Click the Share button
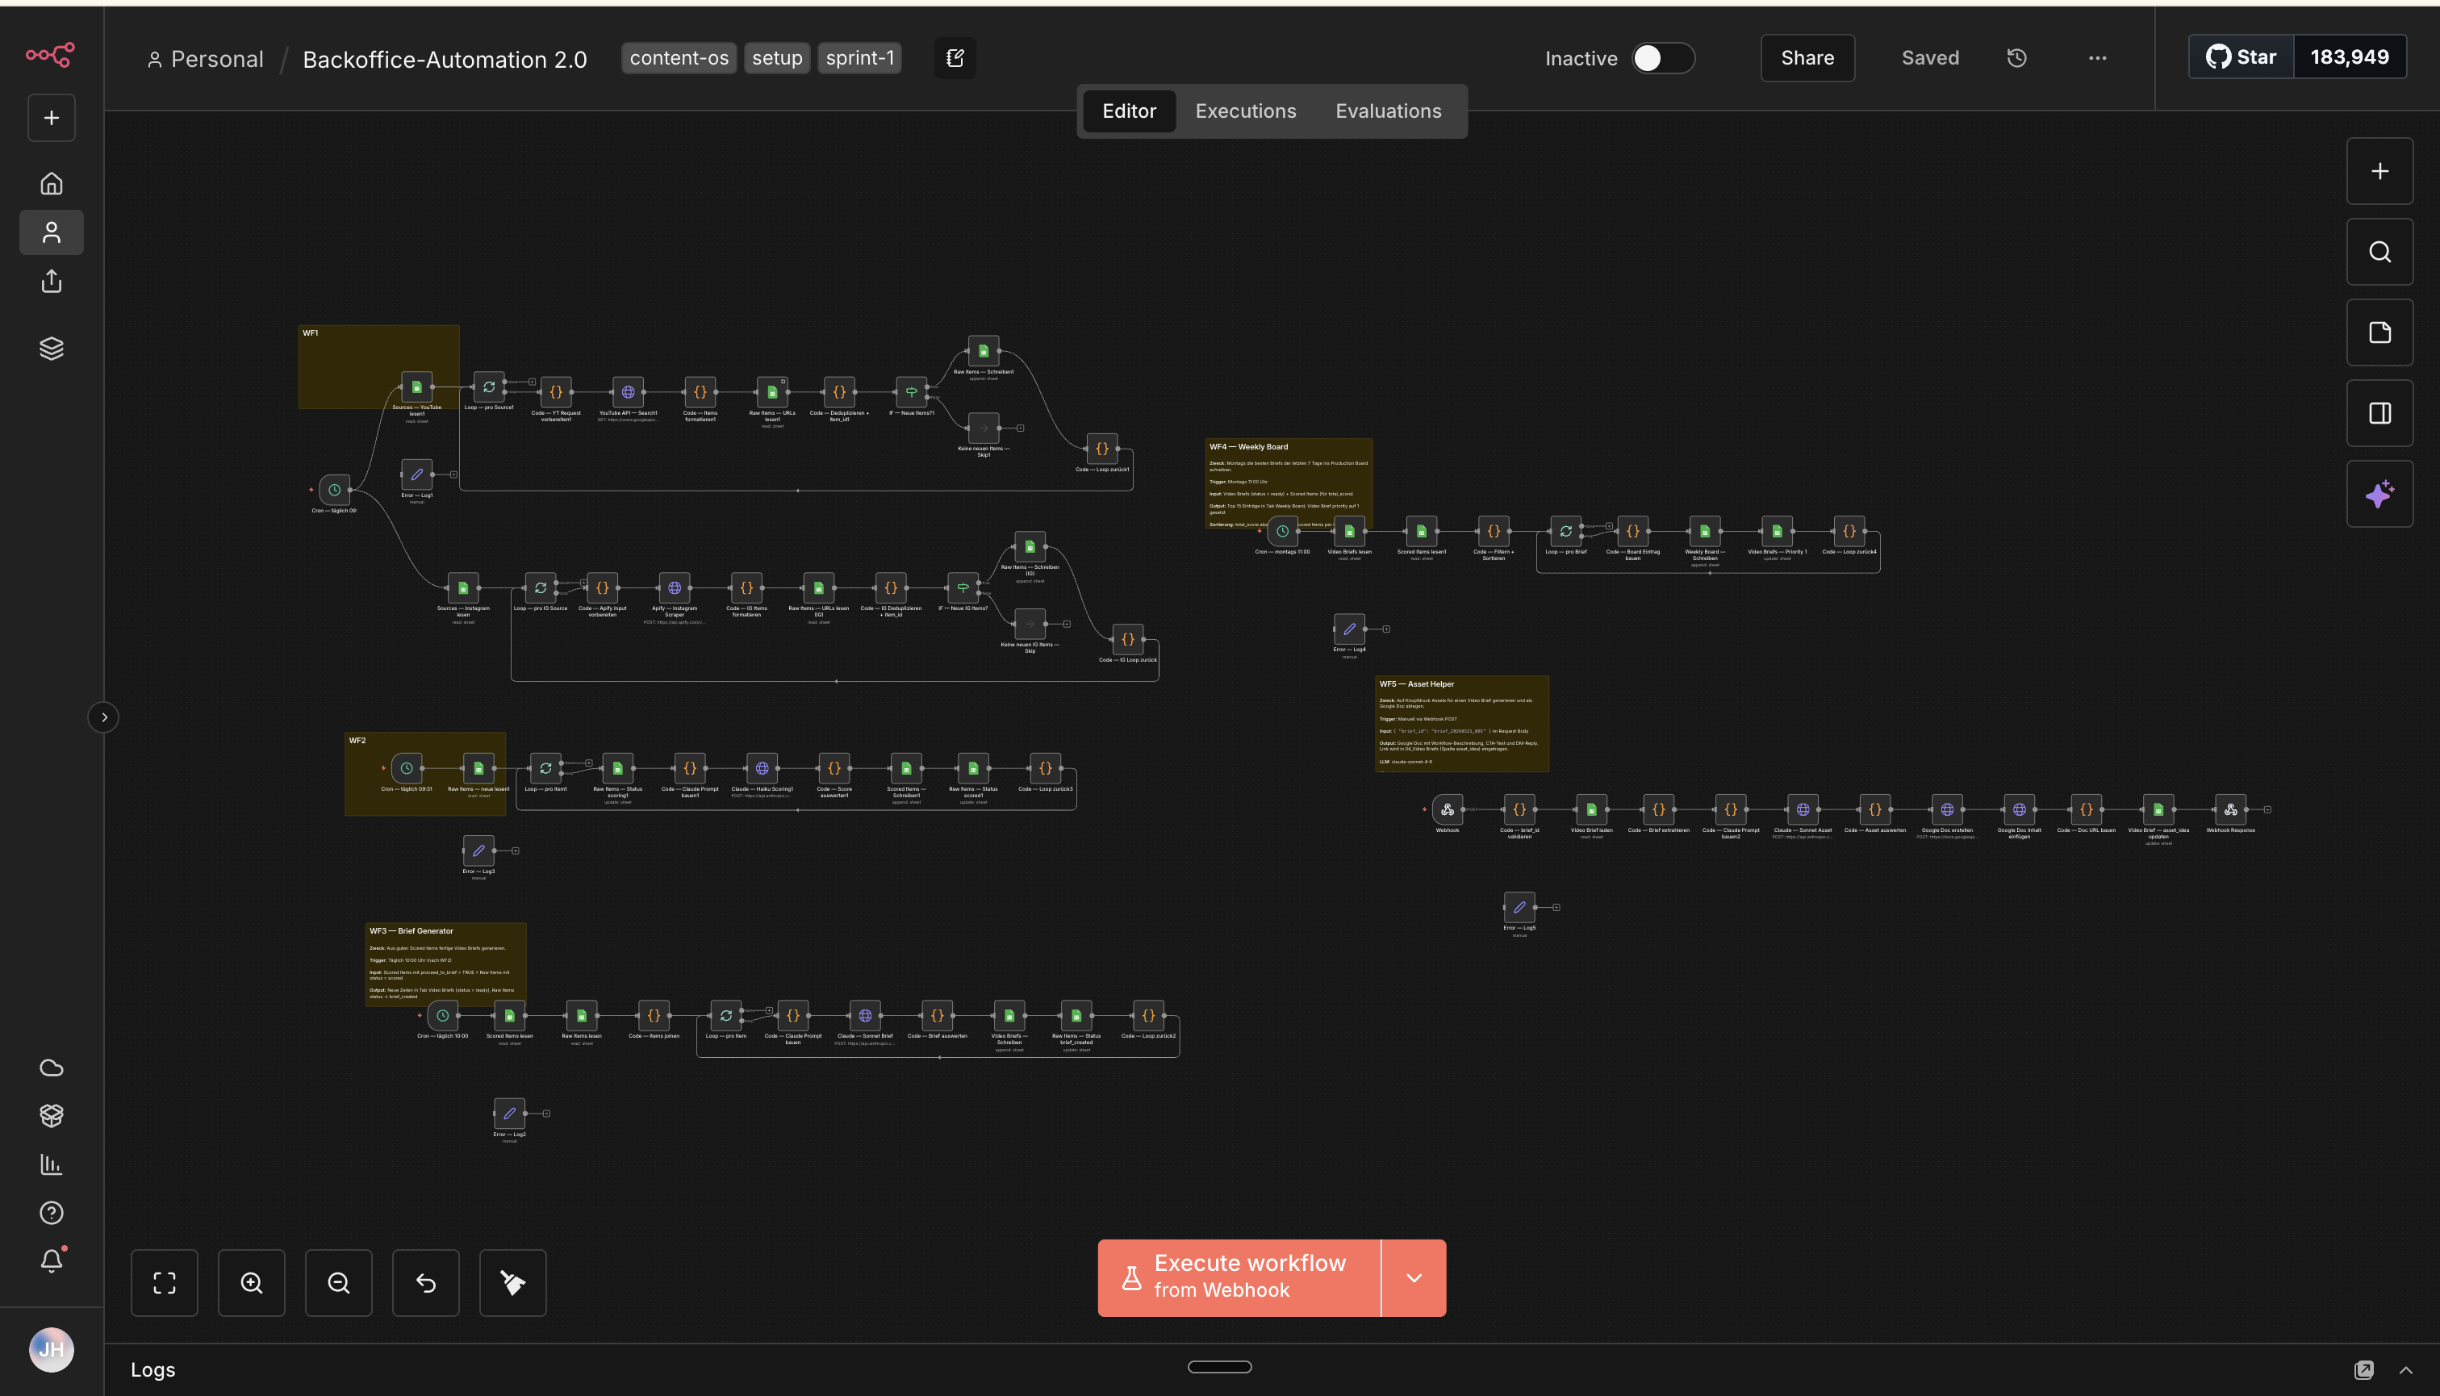The height and width of the screenshot is (1396, 2440). pyautogui.click(x=1807, y=57)
